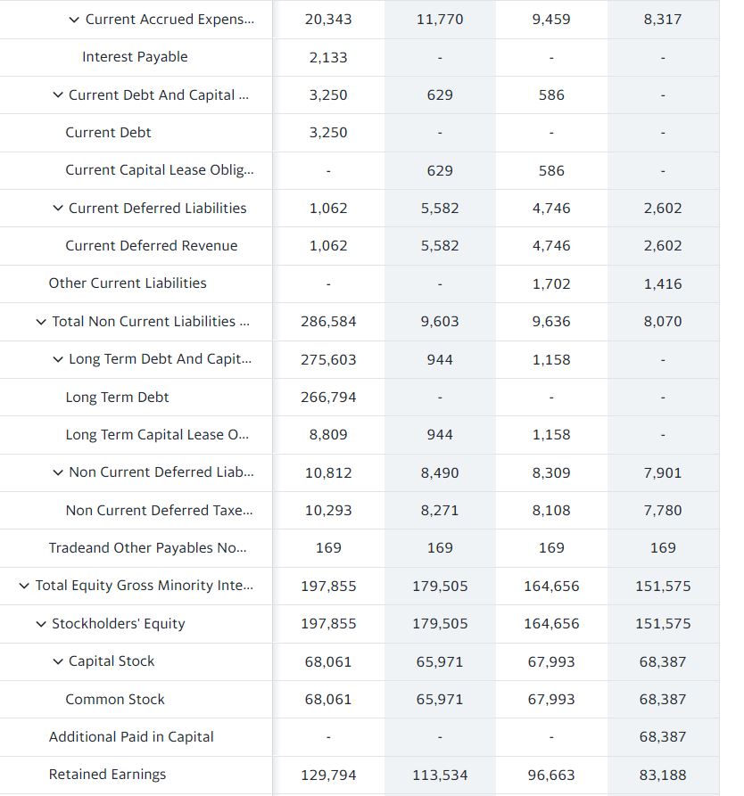Click the 68,387 Additional Paid in Capital value
744x796 pixels.
pyautogui.click(x=662, y=737)
